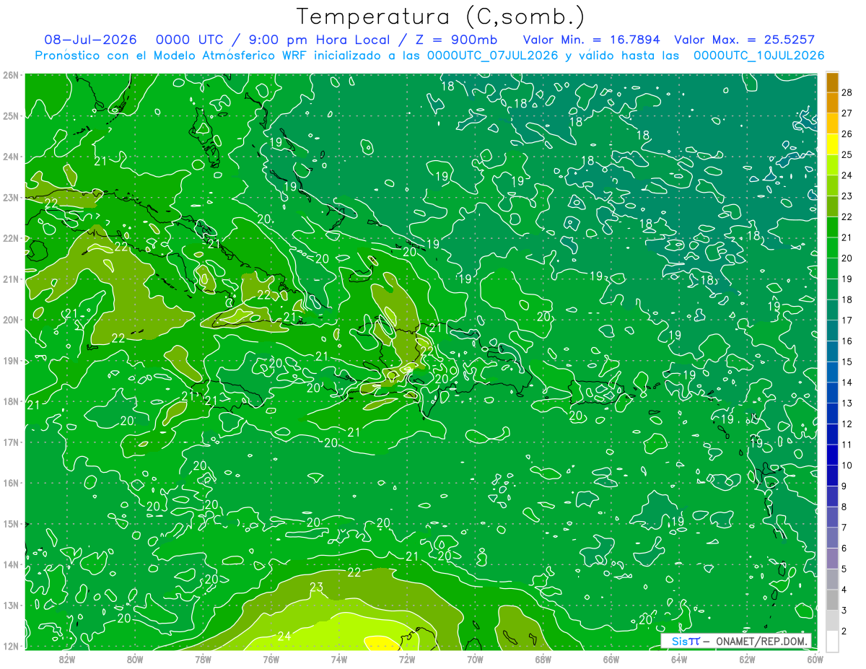Click legend value "9" on color scale
The height and width of the screenshot is (669, 866).
845,486
